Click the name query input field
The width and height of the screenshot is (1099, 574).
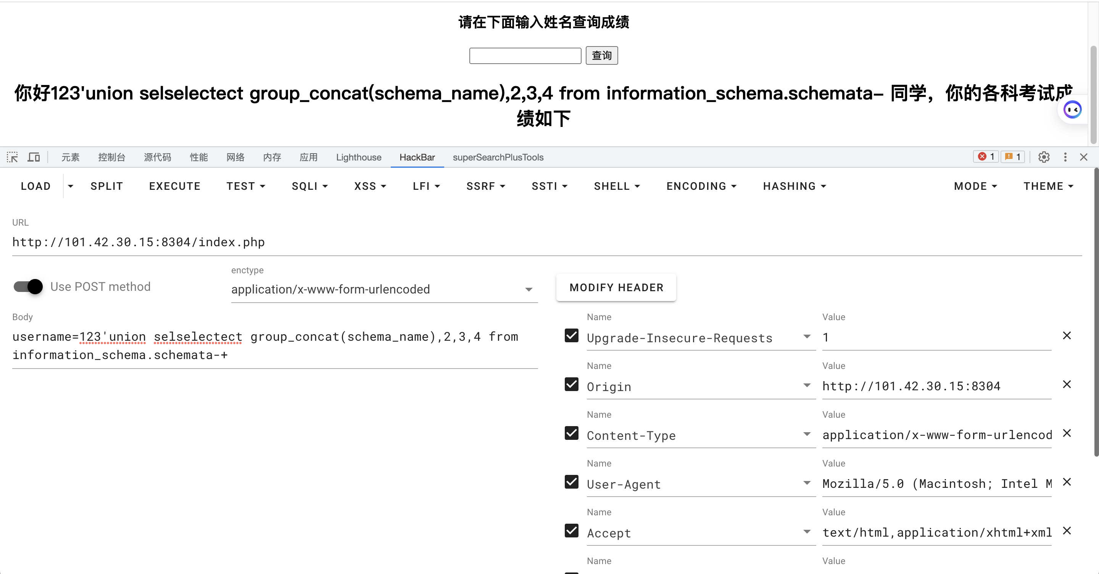tap(525, 55)
